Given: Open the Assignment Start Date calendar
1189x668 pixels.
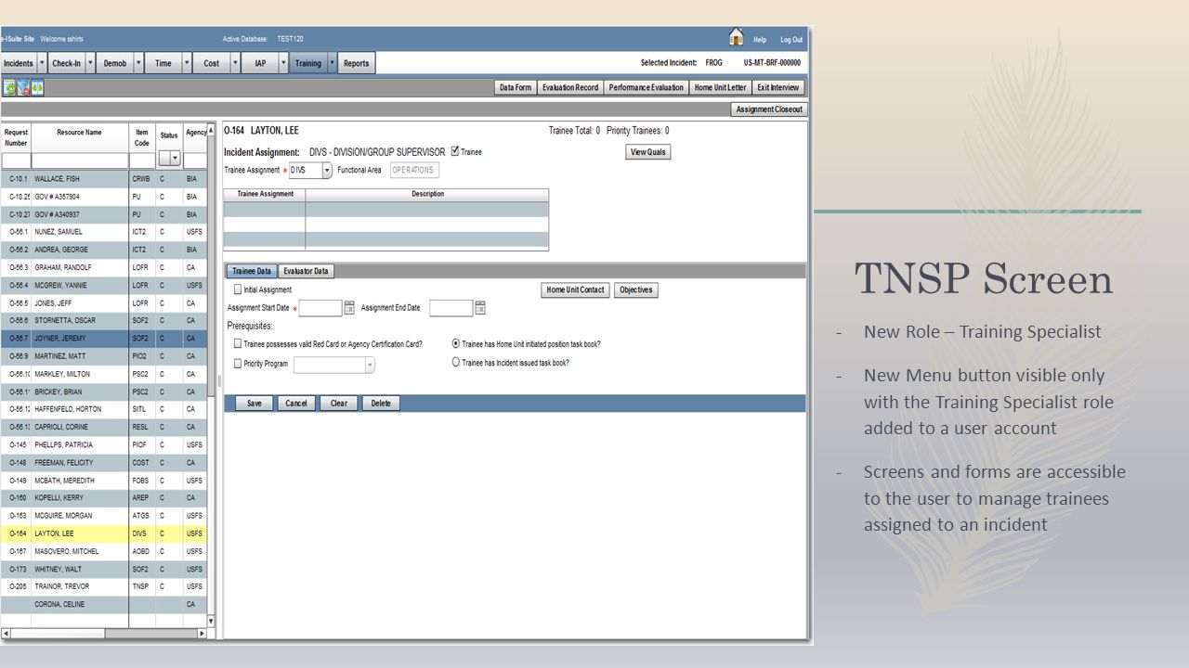Looking at the screenshot, I should [x=350, y=307].
